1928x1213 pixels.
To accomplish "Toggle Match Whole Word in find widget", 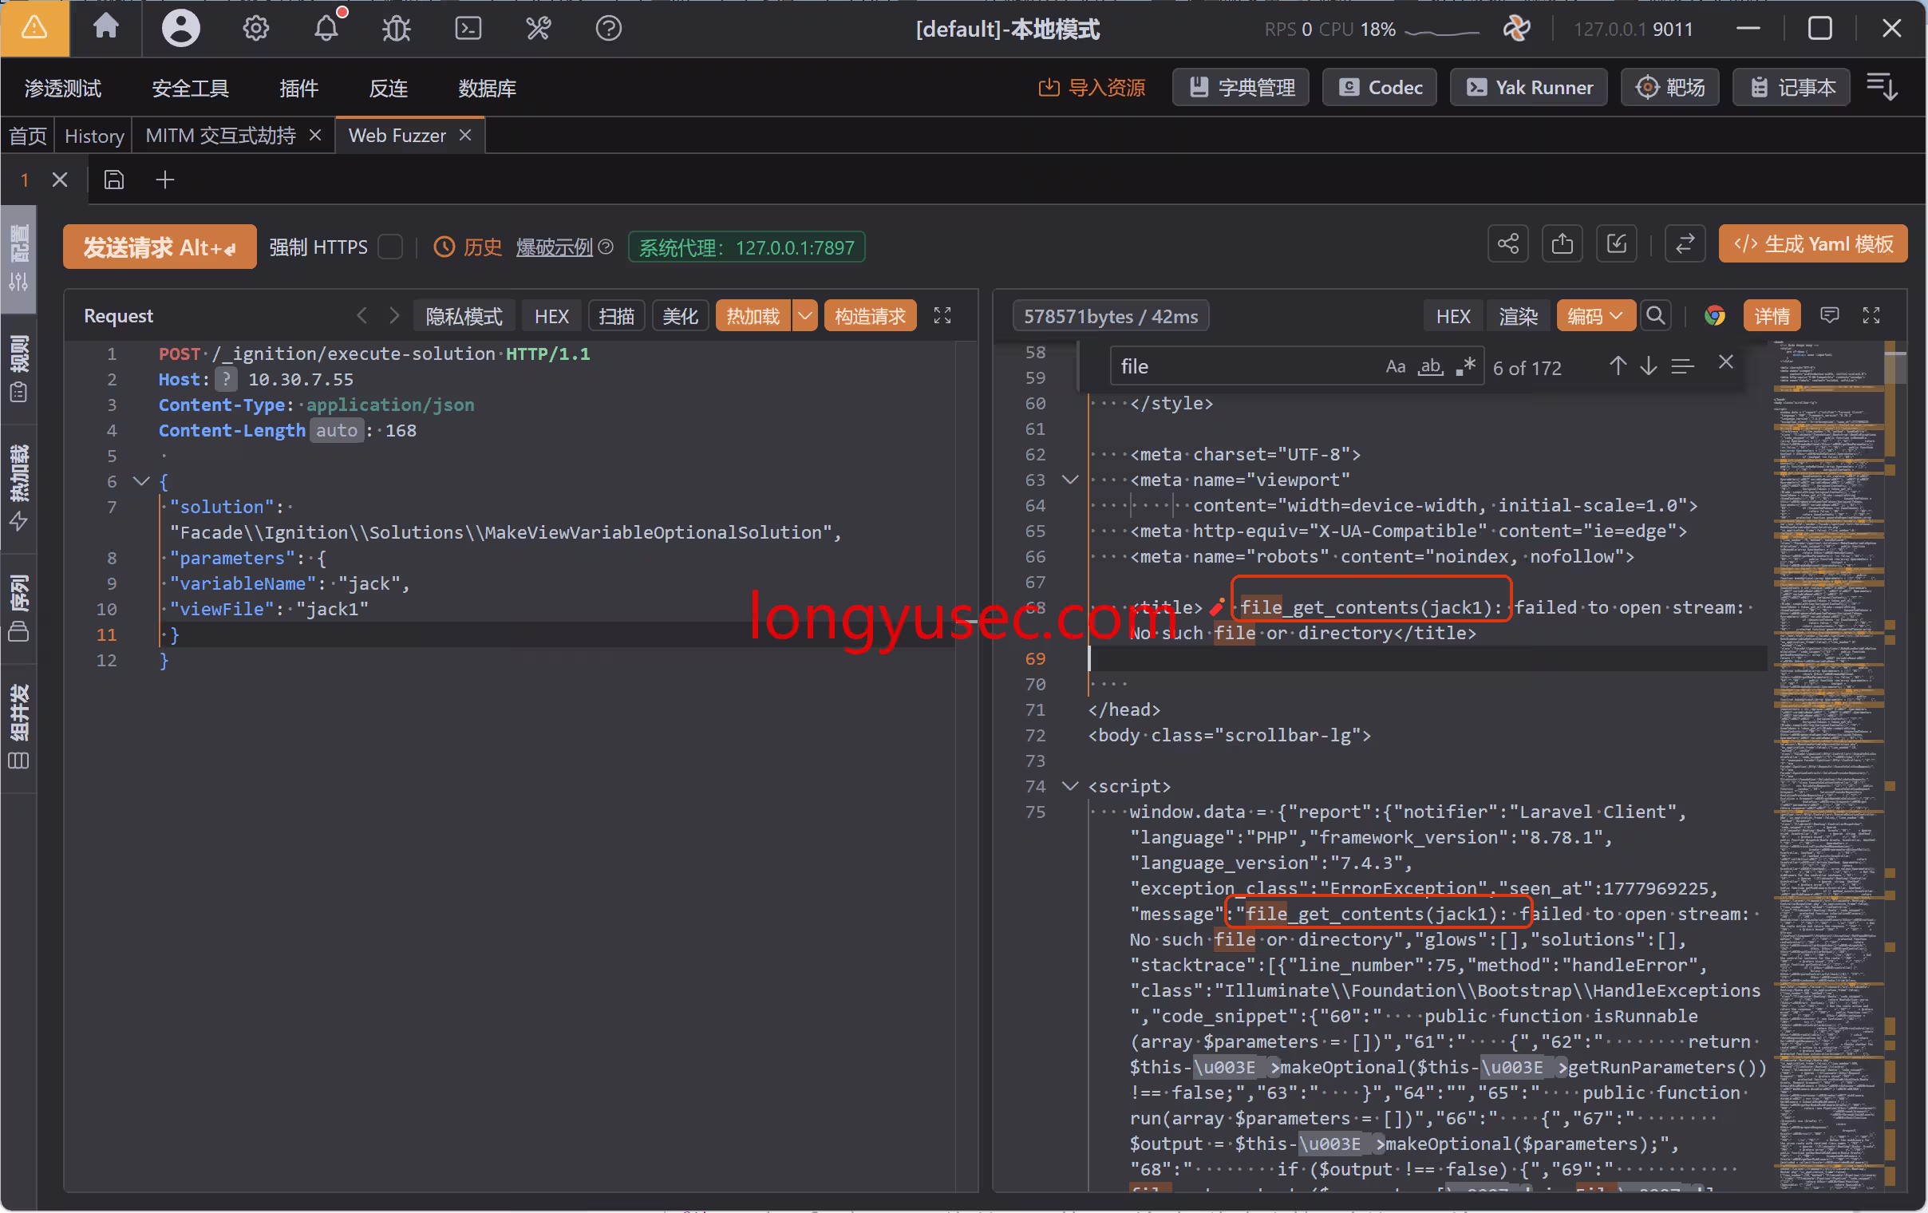I will [1430, 367].
